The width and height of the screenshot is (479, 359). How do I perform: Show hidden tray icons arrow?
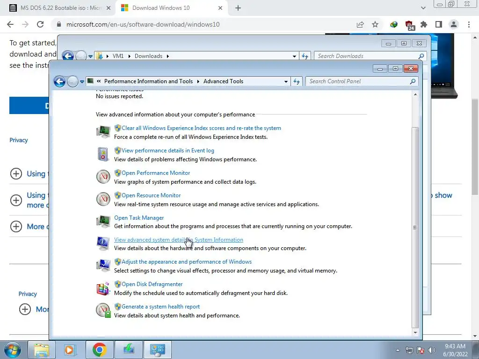coord(398,350)
